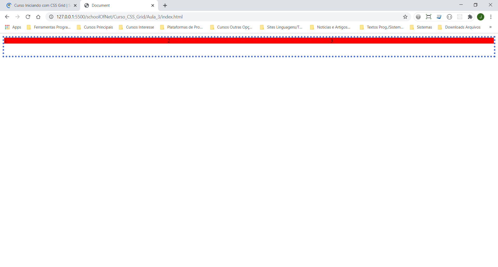Click grid item 1 in the red row

click(x=86, y=41)
